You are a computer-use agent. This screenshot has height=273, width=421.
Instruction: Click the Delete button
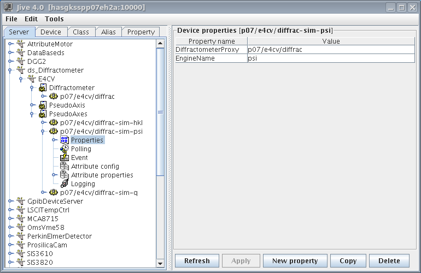coord(389,260)
